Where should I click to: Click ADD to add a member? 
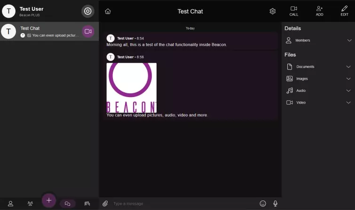tap(320, 11)
